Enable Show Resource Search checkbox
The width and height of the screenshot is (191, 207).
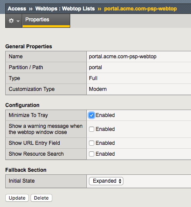pos(92,154)
